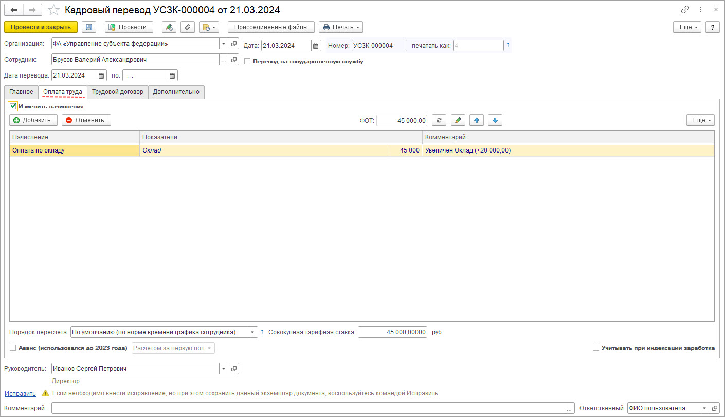Viewport: 725px width, 417px height.
Task: Open the Организация record with open icon
Action: [x=234, y=44]
